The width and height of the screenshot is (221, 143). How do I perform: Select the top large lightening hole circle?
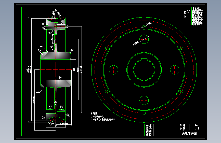point(144,39)
